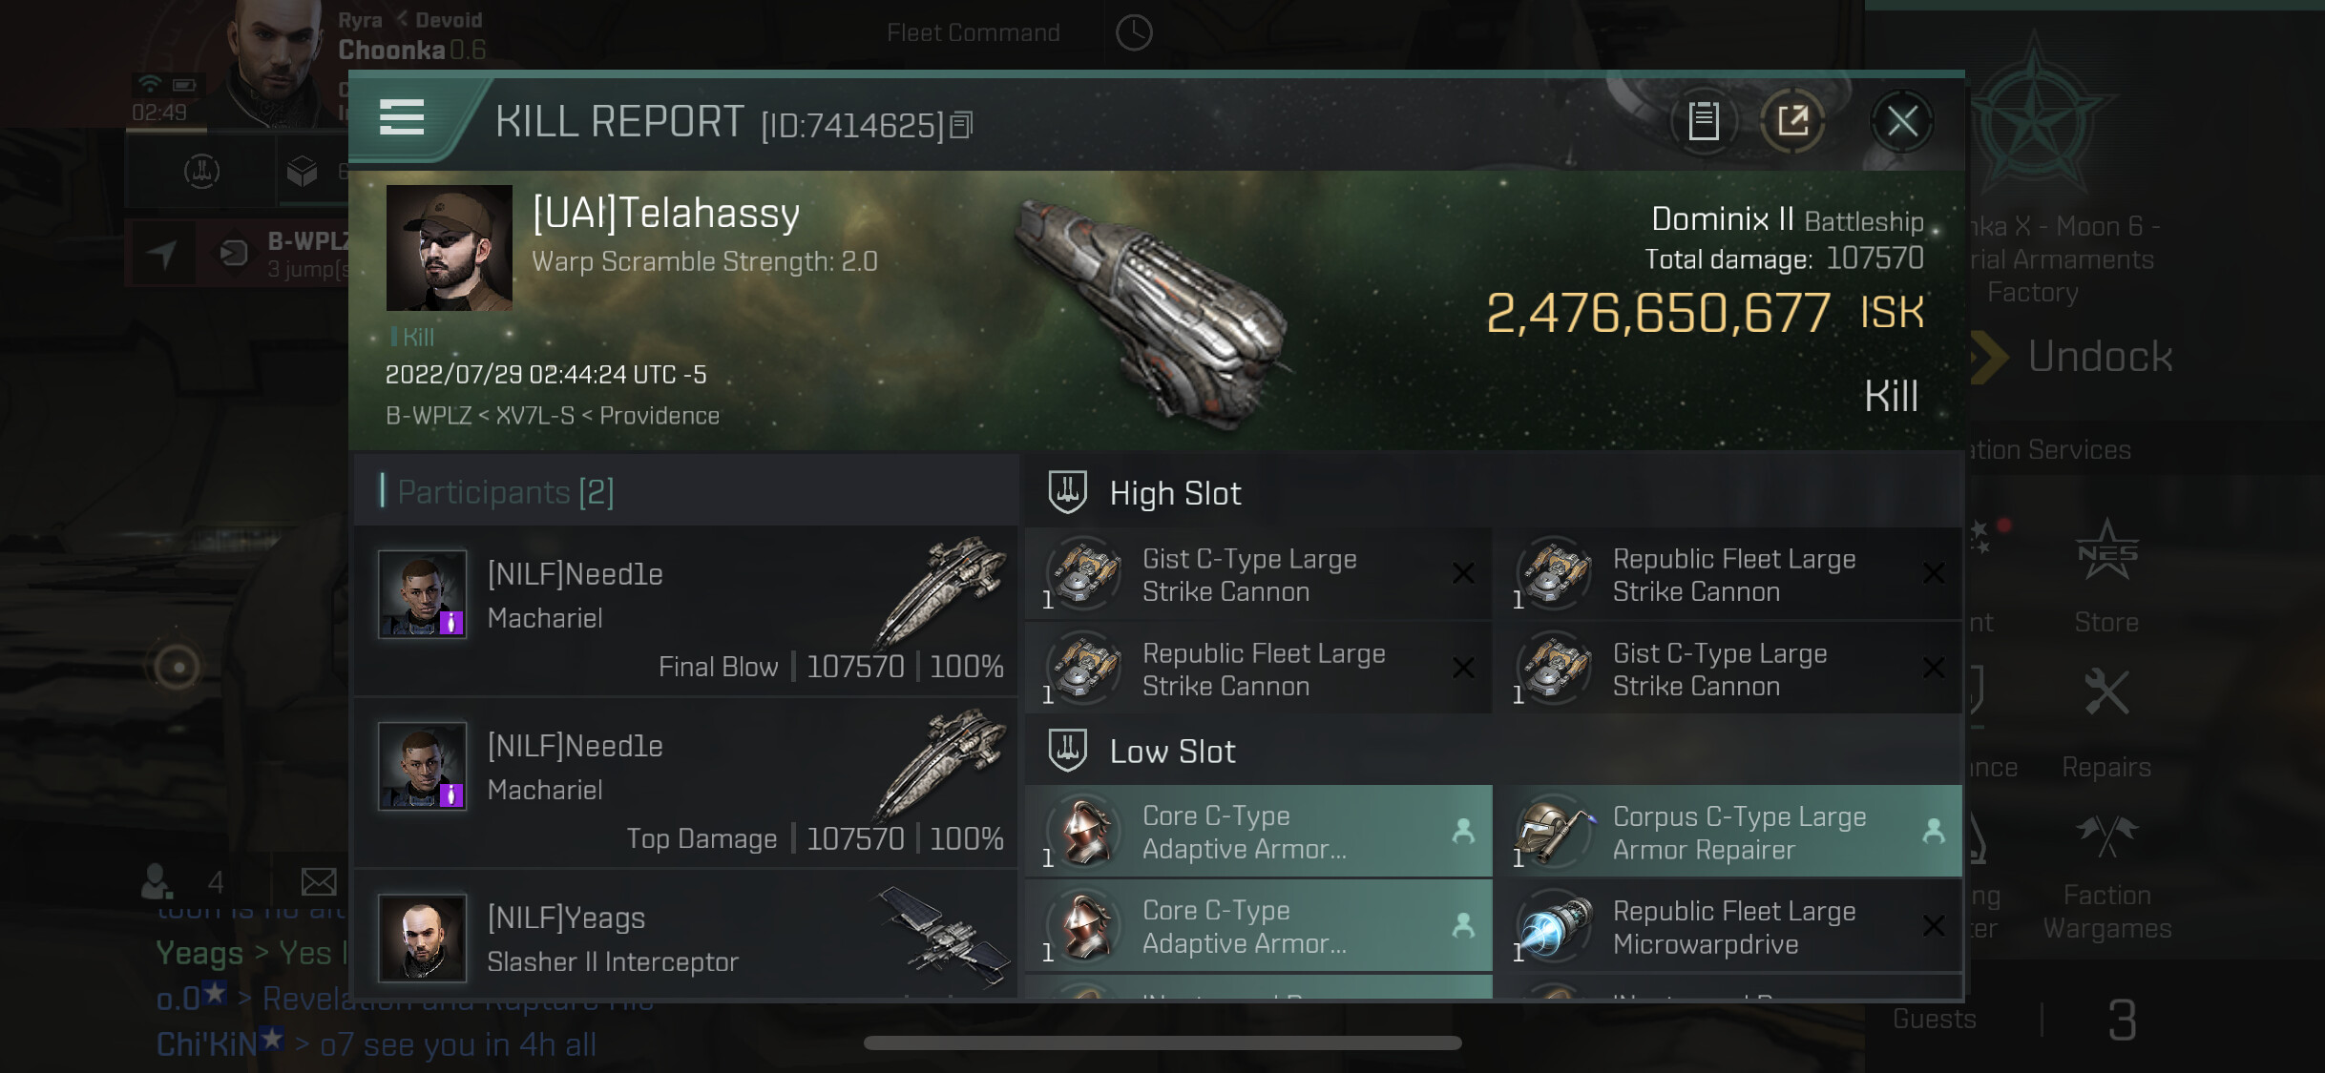Screen dimensions: 2325x1073
Task: Click Telahassy's victim portrait
Action: click(449, 248)
